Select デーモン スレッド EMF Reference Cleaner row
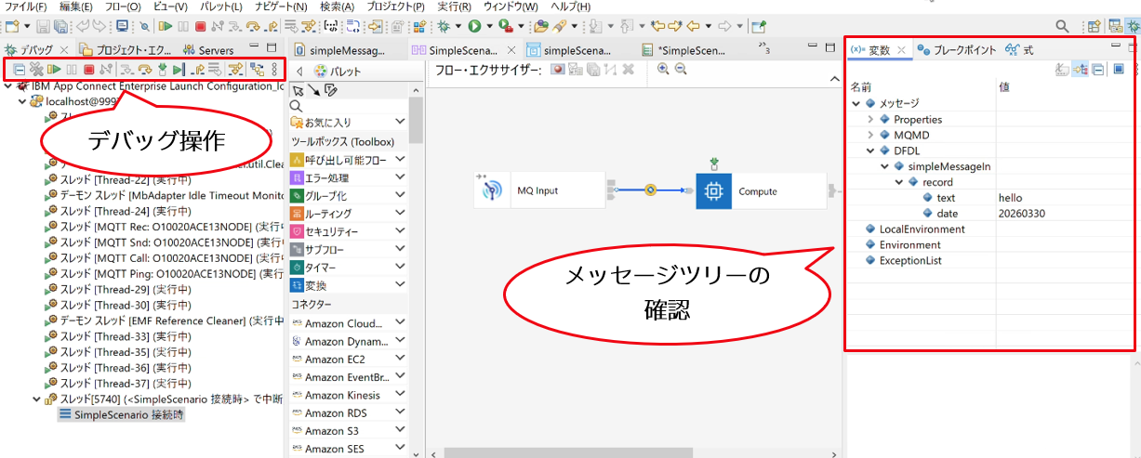The height and width of the screenshot is (458, 1141). point(164,321)
